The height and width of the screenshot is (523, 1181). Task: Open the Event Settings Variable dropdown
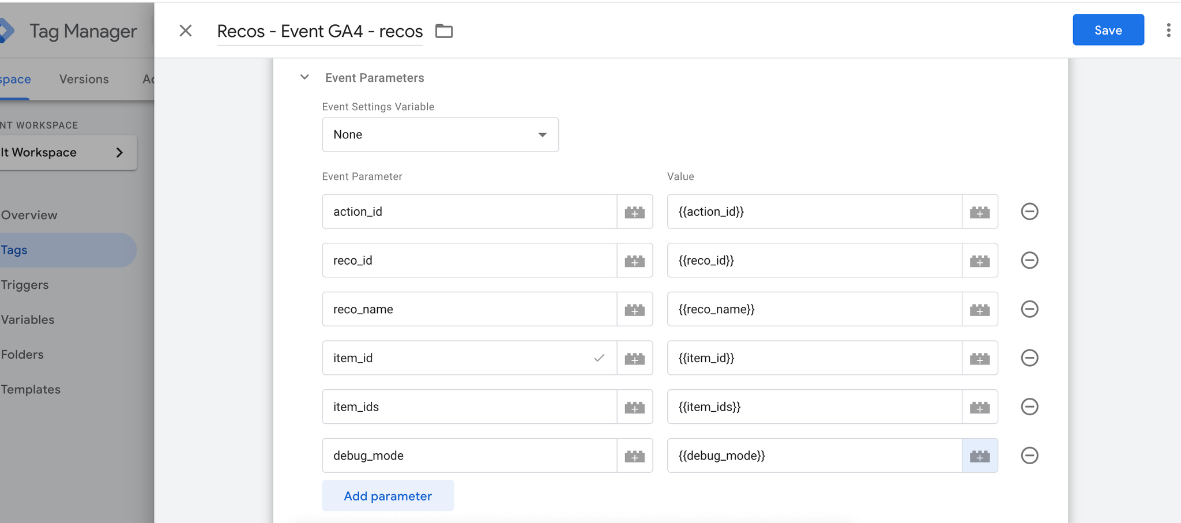(440, 135)
